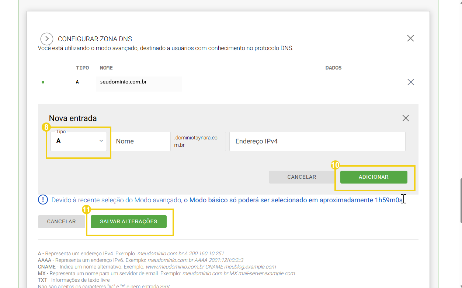Click the page's vertical scrollbar thumb

(x=460, y=200)
